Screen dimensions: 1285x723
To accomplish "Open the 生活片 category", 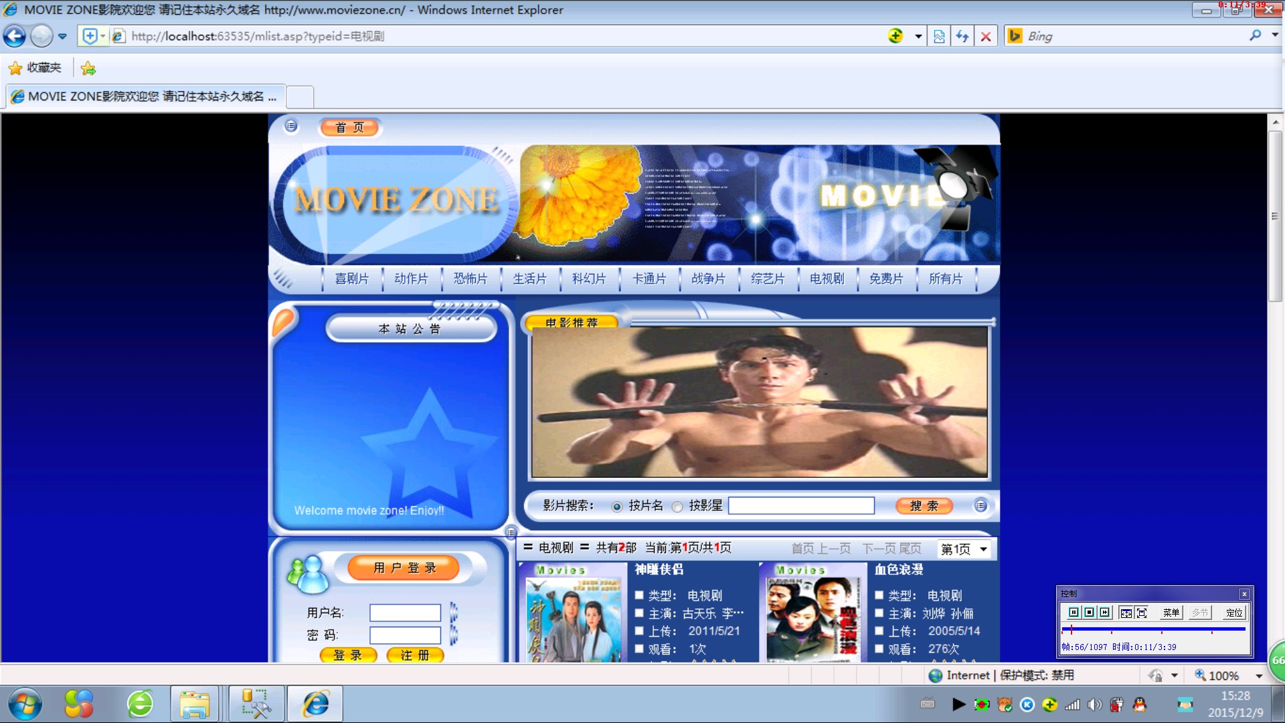I will [x=529, y=278].
